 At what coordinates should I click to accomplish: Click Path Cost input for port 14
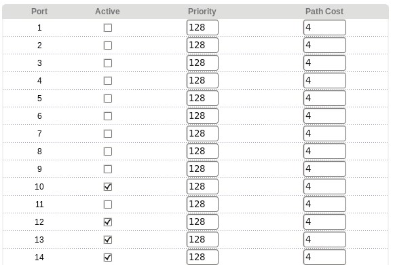point(324,257)
